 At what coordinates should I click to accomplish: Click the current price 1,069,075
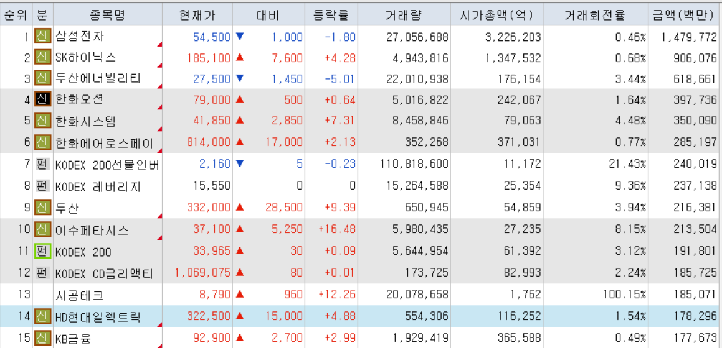click(202, 273)
